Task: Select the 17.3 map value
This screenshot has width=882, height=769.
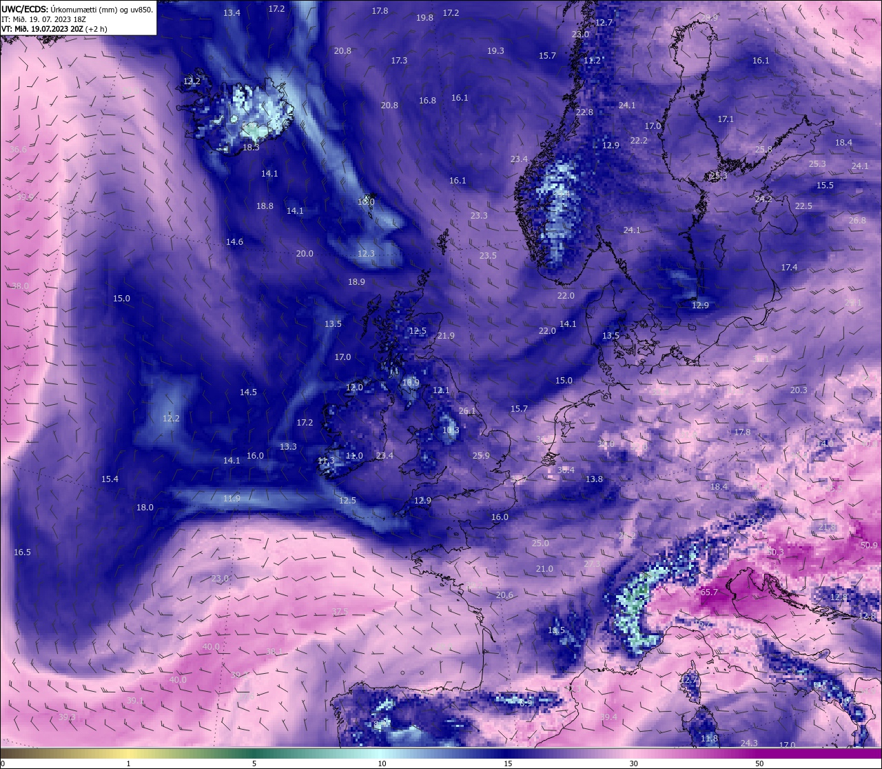Action: (399, 61)
